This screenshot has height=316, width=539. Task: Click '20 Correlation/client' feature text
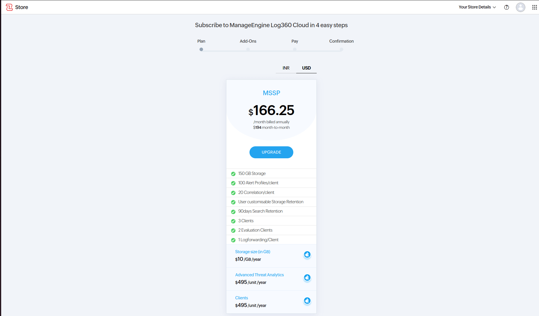point(256,192)
